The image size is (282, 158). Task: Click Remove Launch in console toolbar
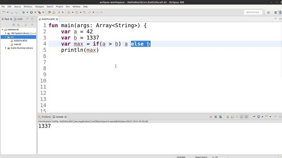point(215,117)
